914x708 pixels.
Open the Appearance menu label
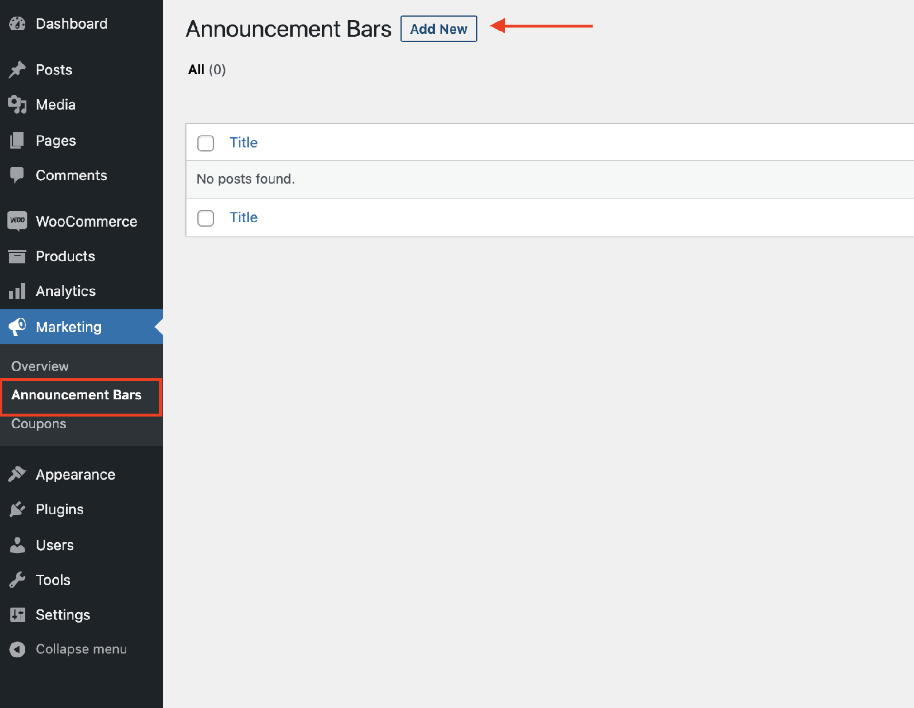pyautogui.click(x=76, y=474)
